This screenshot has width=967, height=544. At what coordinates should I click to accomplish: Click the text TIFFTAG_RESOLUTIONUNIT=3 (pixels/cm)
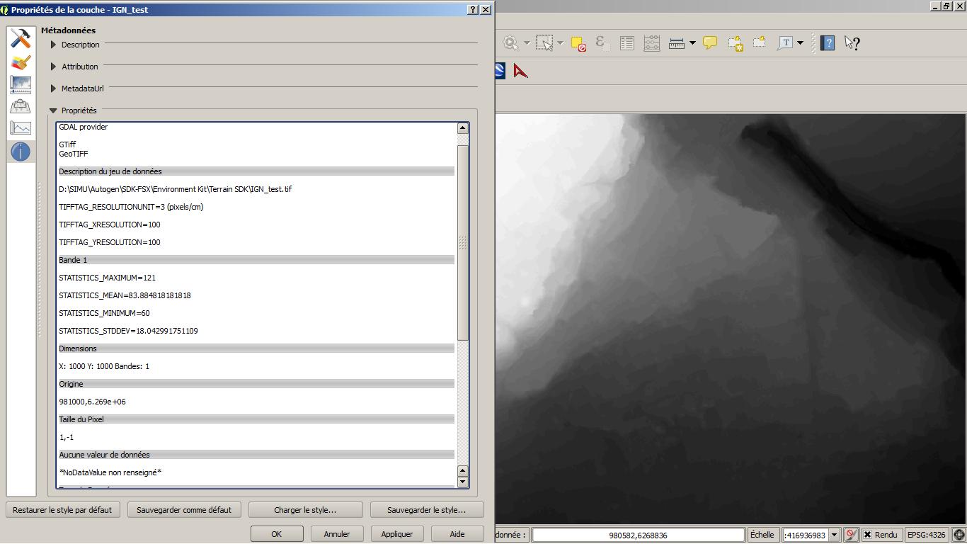(131, 207)
